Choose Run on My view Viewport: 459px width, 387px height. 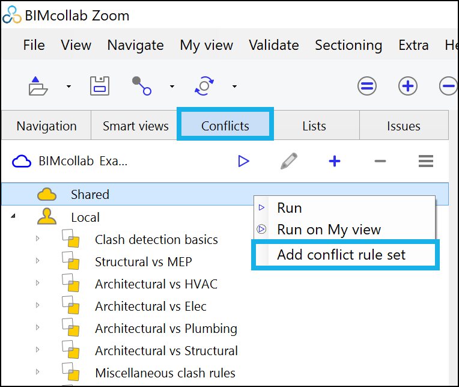[x=345, y=229]
